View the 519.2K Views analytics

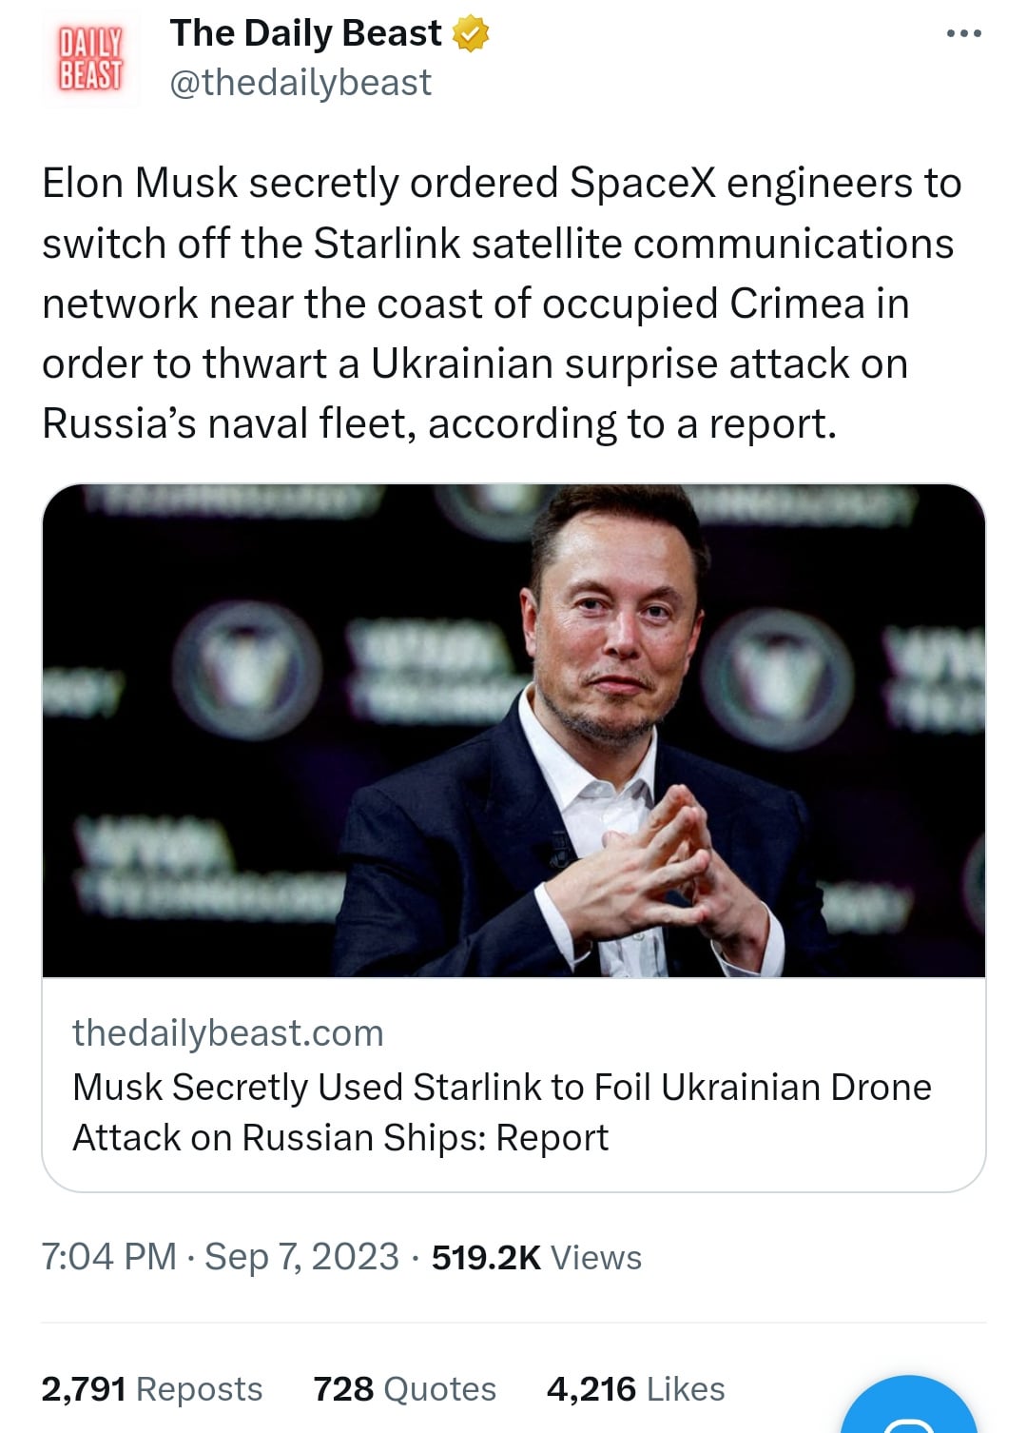pos(536,1258)
